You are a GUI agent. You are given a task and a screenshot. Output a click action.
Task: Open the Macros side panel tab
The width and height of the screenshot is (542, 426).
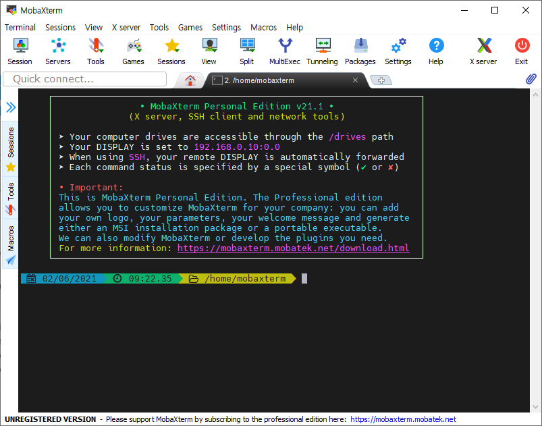coord(11,244)
